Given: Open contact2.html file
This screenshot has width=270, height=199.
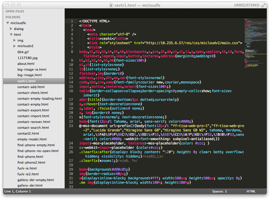Looking at the screenshot, I should point(28,134).
